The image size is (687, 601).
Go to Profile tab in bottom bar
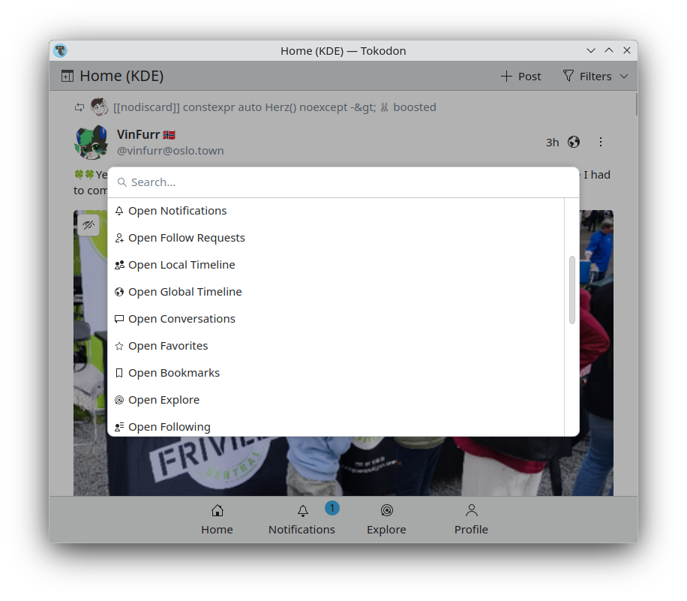(471, 520)
